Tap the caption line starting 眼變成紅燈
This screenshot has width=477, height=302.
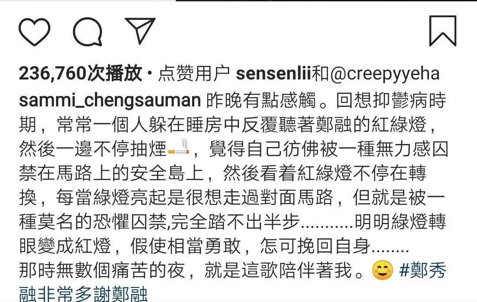pyautogui.click(x=214, y=246)
